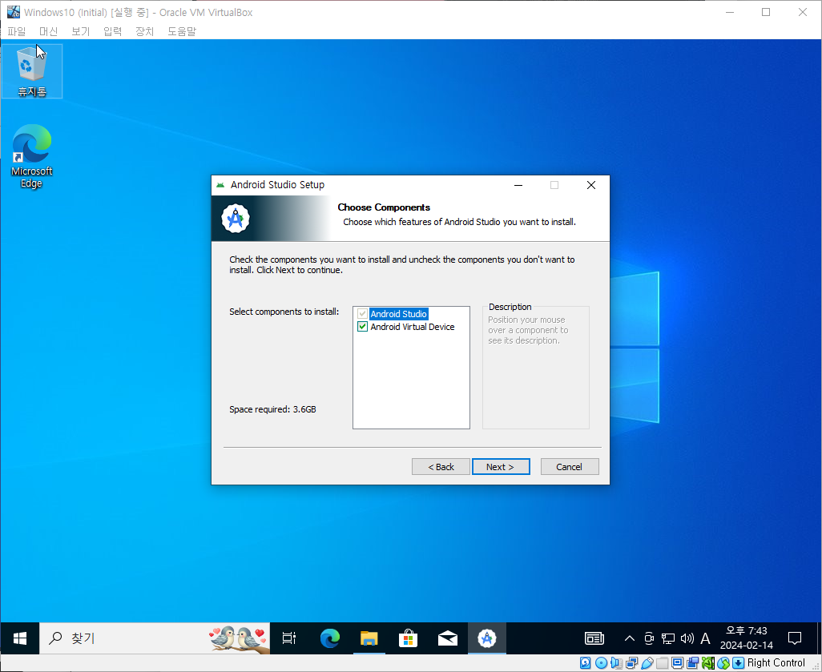Open the VirtualBox 보기 menu
This screenshot has width=822, height=672.
pos(80,31)
